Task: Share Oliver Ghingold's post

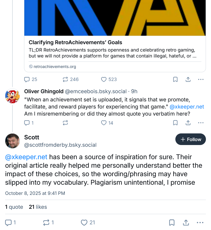Action: tap(188, 123)
